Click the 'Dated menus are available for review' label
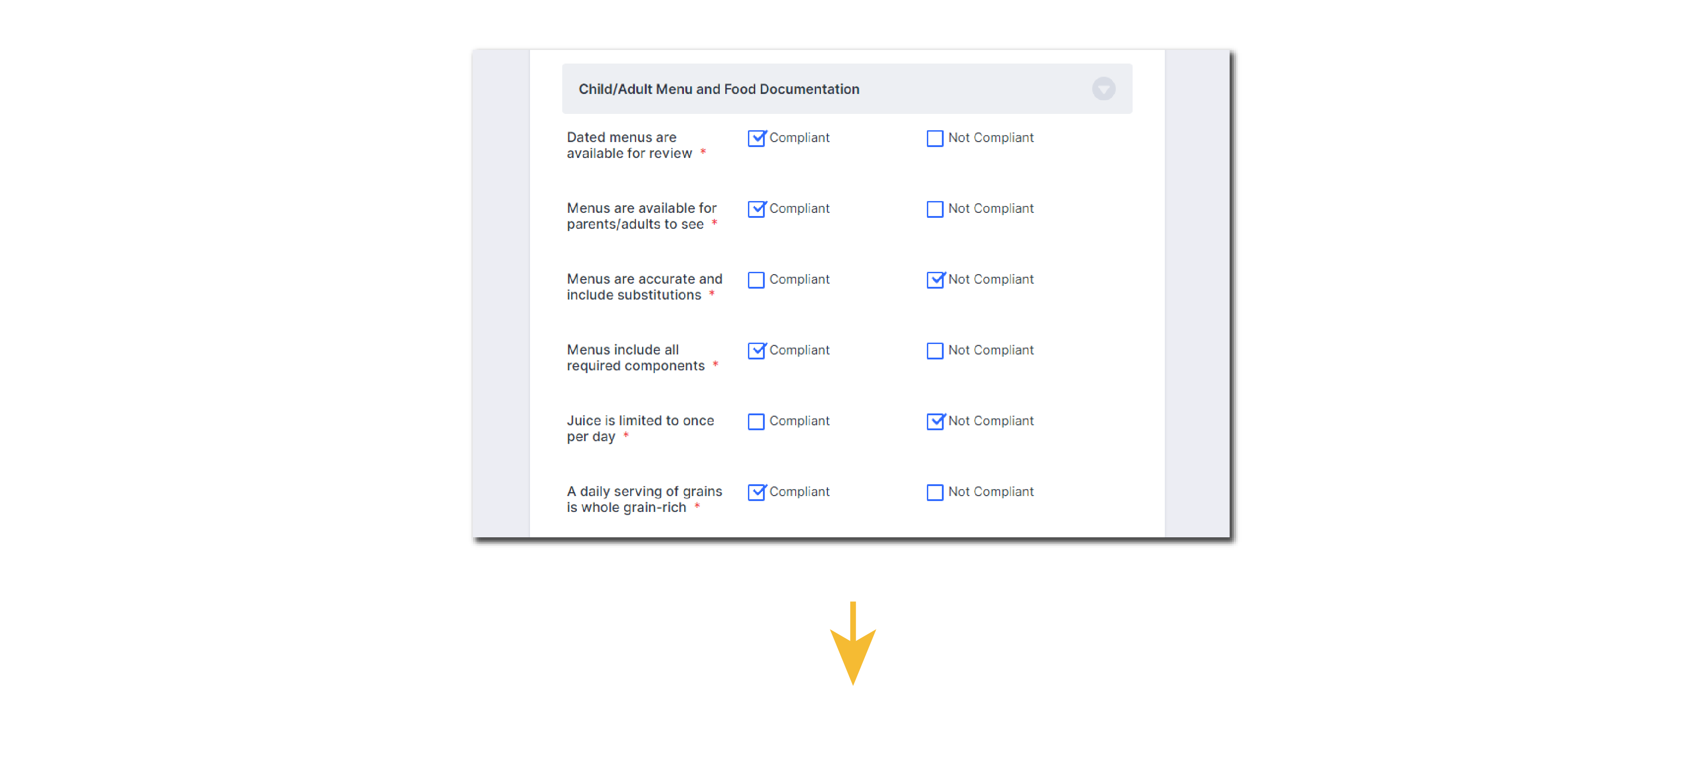Screen dimensions: 1703x757 (629, 145)
